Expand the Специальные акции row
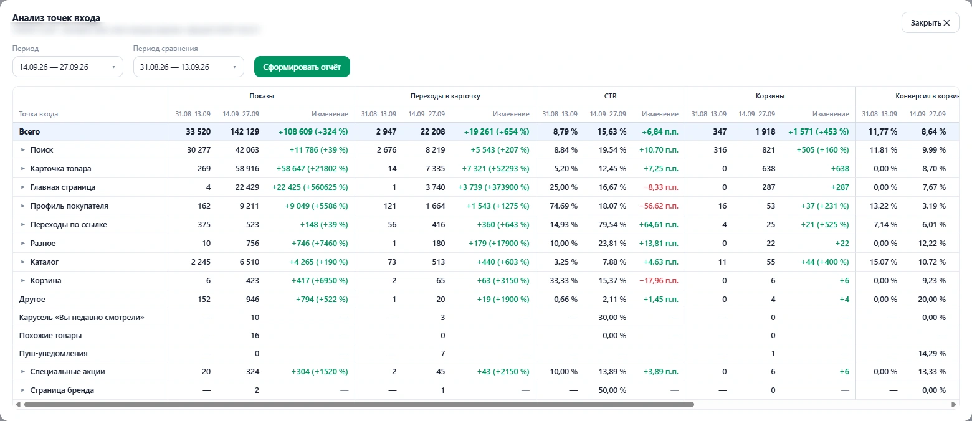This screenshot has width=972, height=421. pos(23,372)
